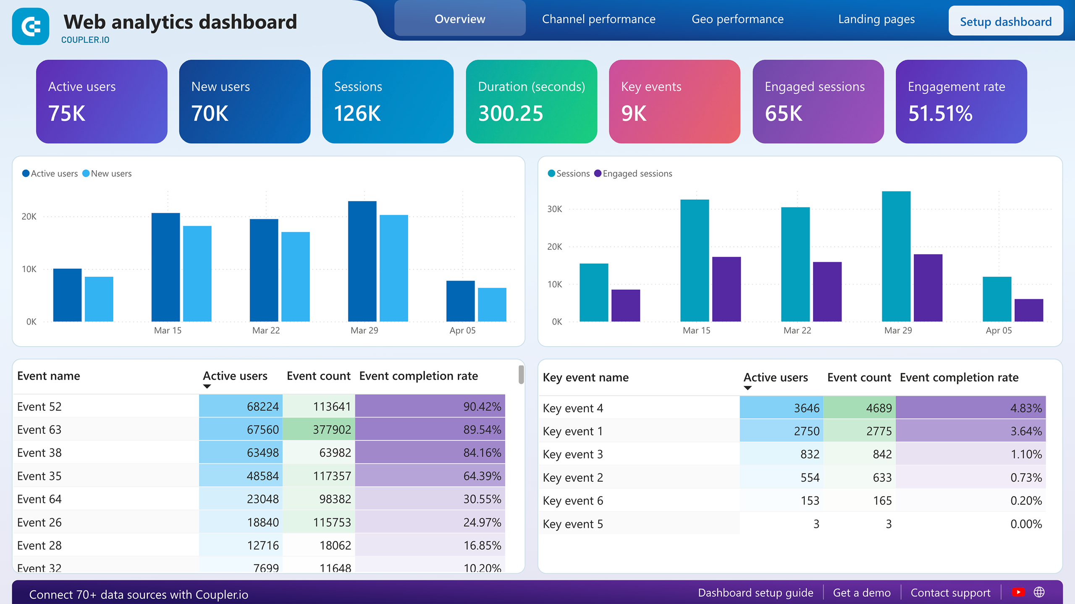Switch to the Channel performance tab
This screenshot has width=1075, height=604.
pyautogui.click(x=599, y=19)
